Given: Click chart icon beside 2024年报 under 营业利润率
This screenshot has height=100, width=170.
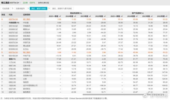Looking at the screenshot, I should (75, 16).
